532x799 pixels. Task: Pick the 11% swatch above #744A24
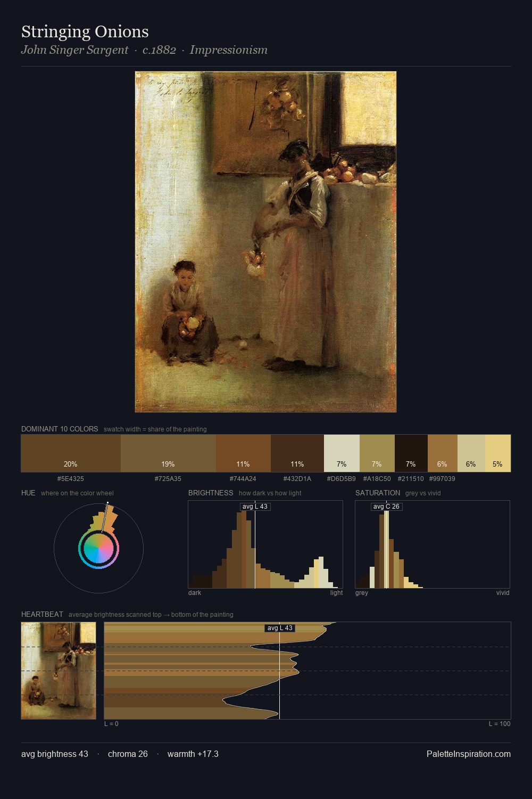point(243,453)
